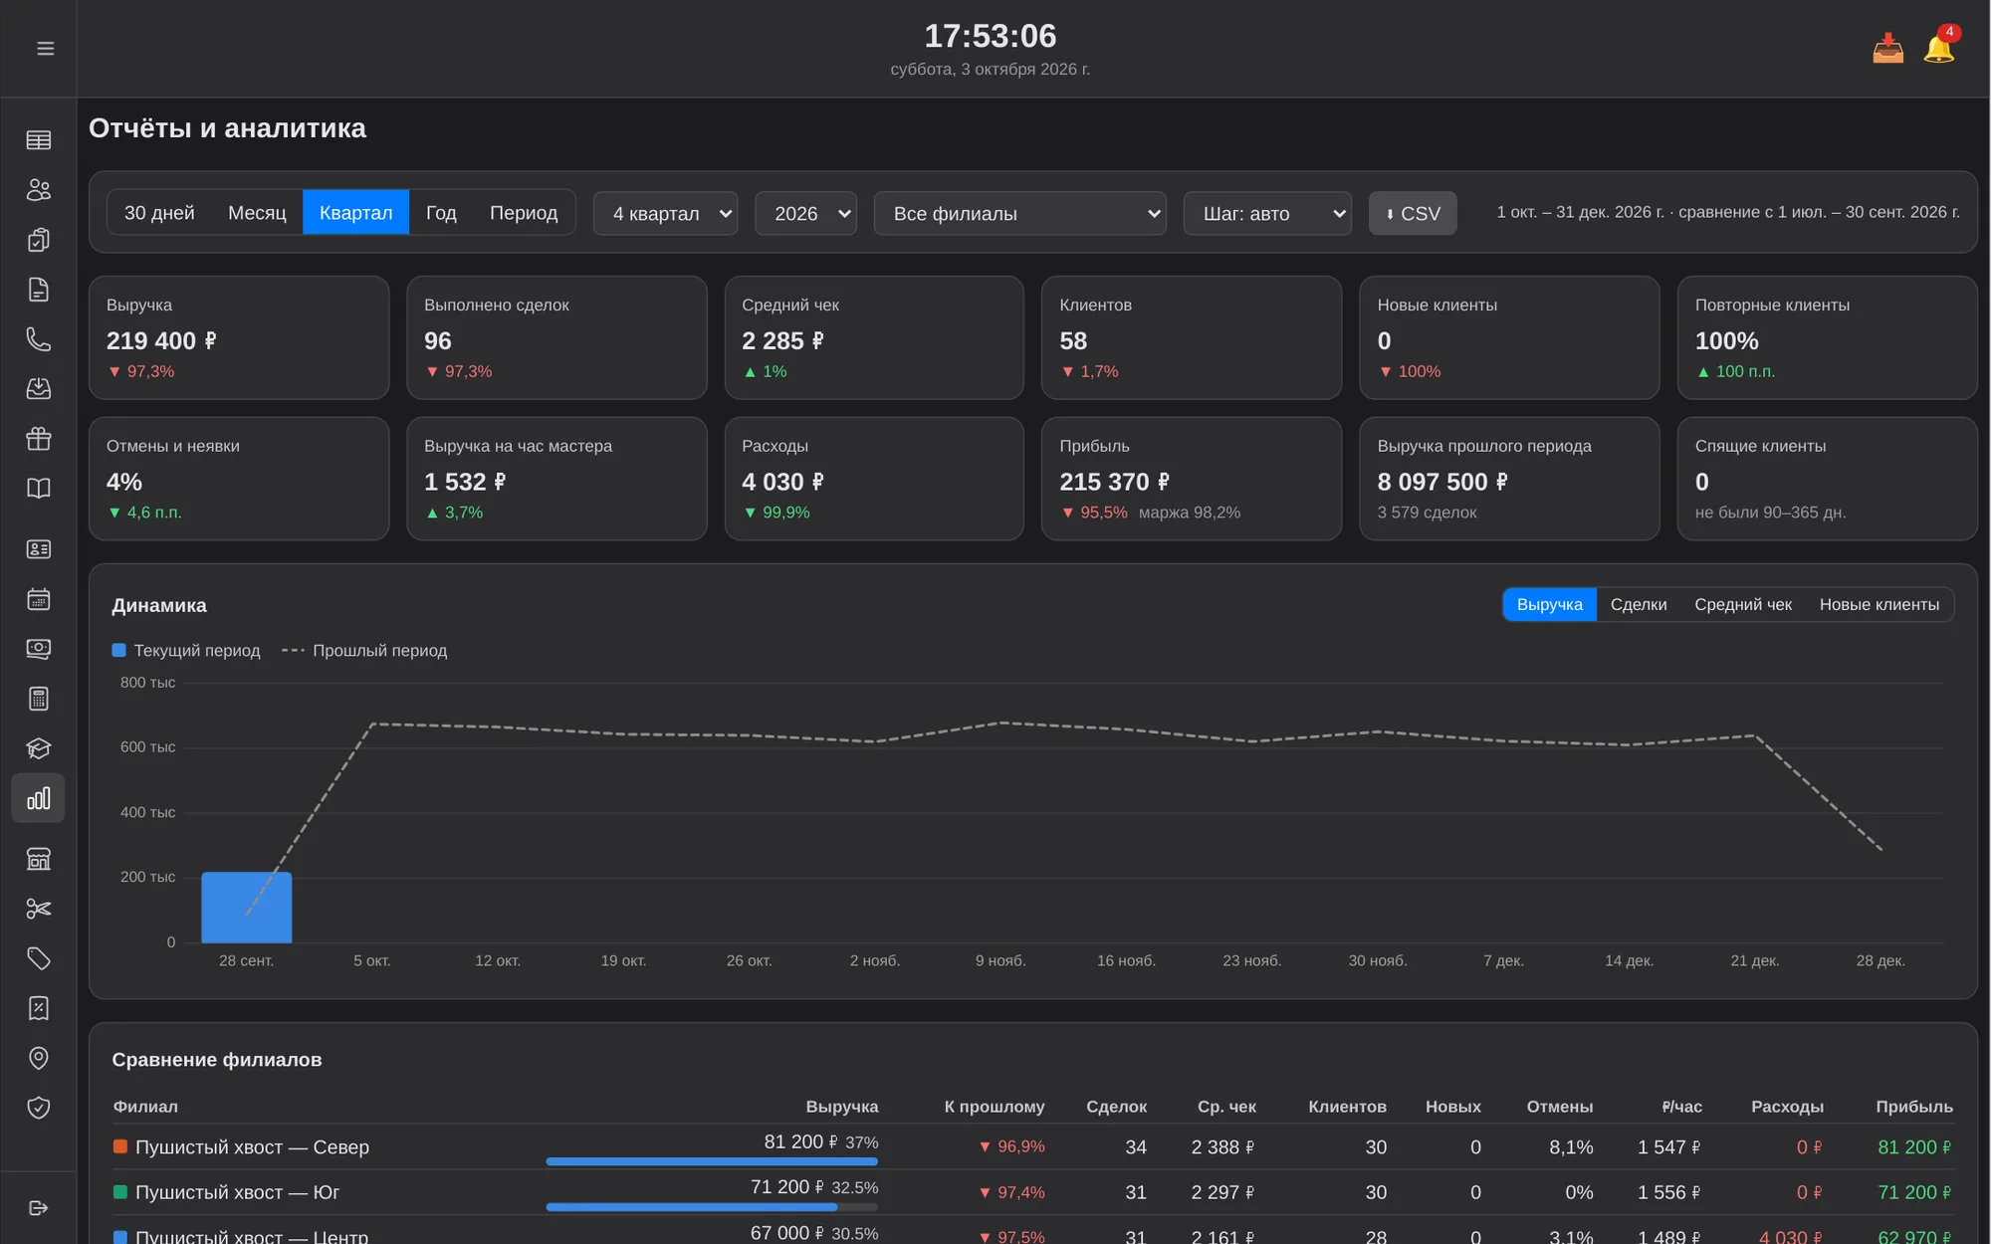The height and width of the screenshot is (1244, 1991).
Task: Click the logout icon at sidebar bottom
Action: click(x=38, y=1208)
